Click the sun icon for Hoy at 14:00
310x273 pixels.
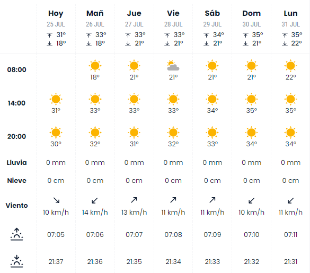[x=56, y=99]
